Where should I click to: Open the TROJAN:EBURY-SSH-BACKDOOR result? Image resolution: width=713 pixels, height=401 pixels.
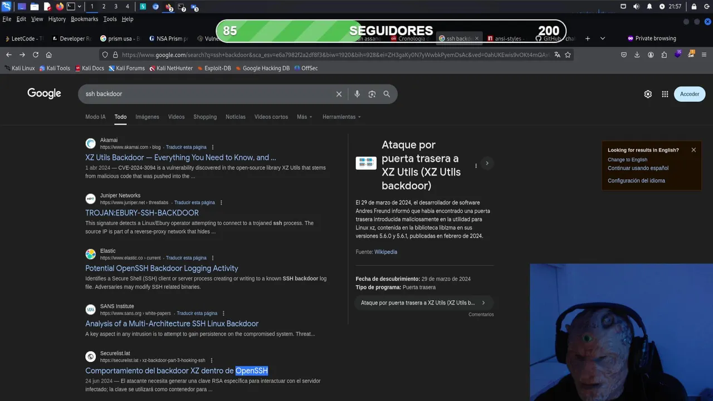click(141, 213)
